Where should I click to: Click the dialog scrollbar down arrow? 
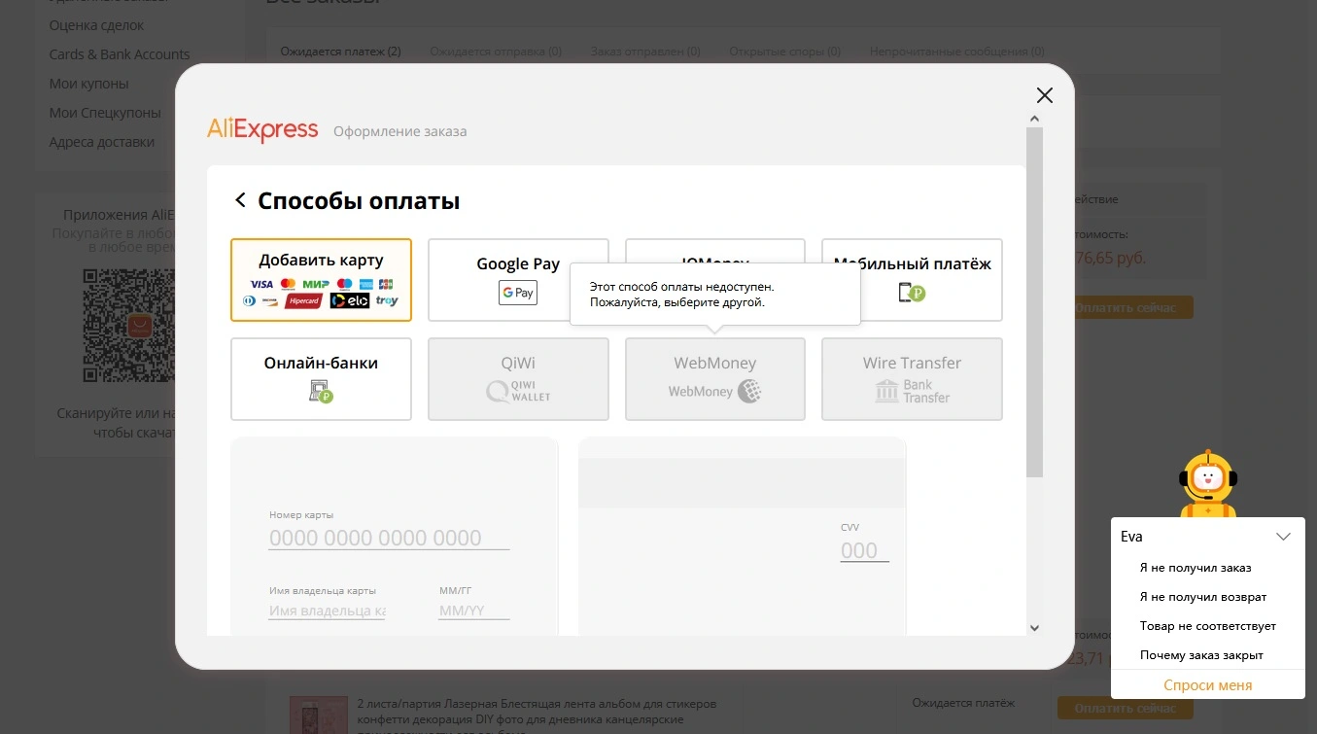(x=1034, y=628)
